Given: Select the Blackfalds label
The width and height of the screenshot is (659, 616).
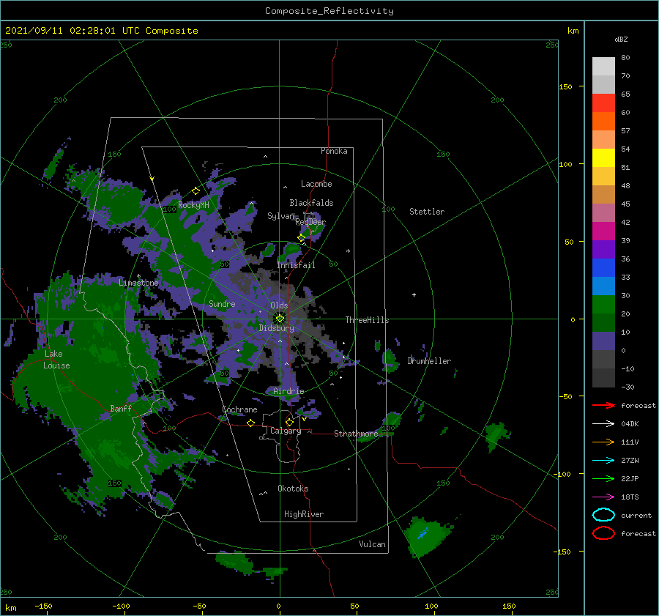Looking at the screenshot, I should pos(311,203).
